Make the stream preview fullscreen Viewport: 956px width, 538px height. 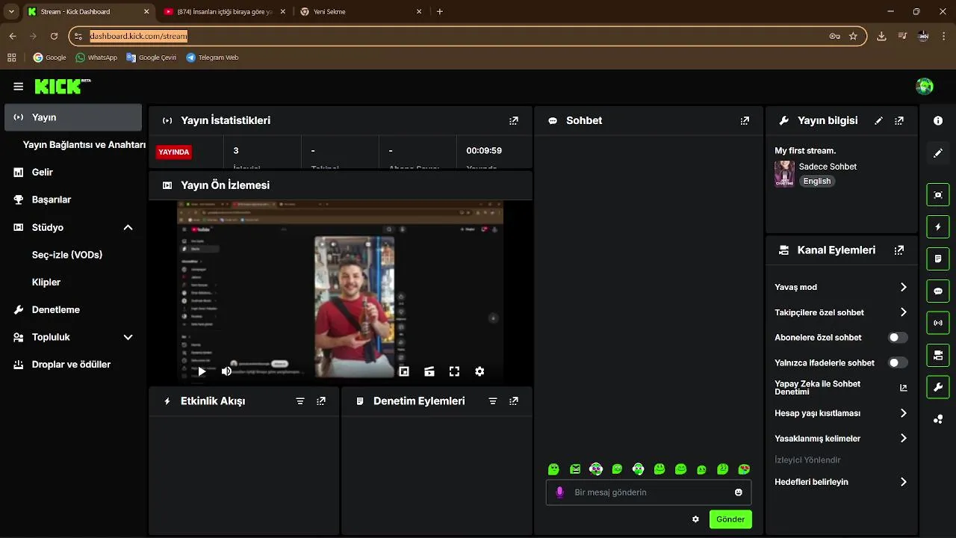[x=454, y=371]
